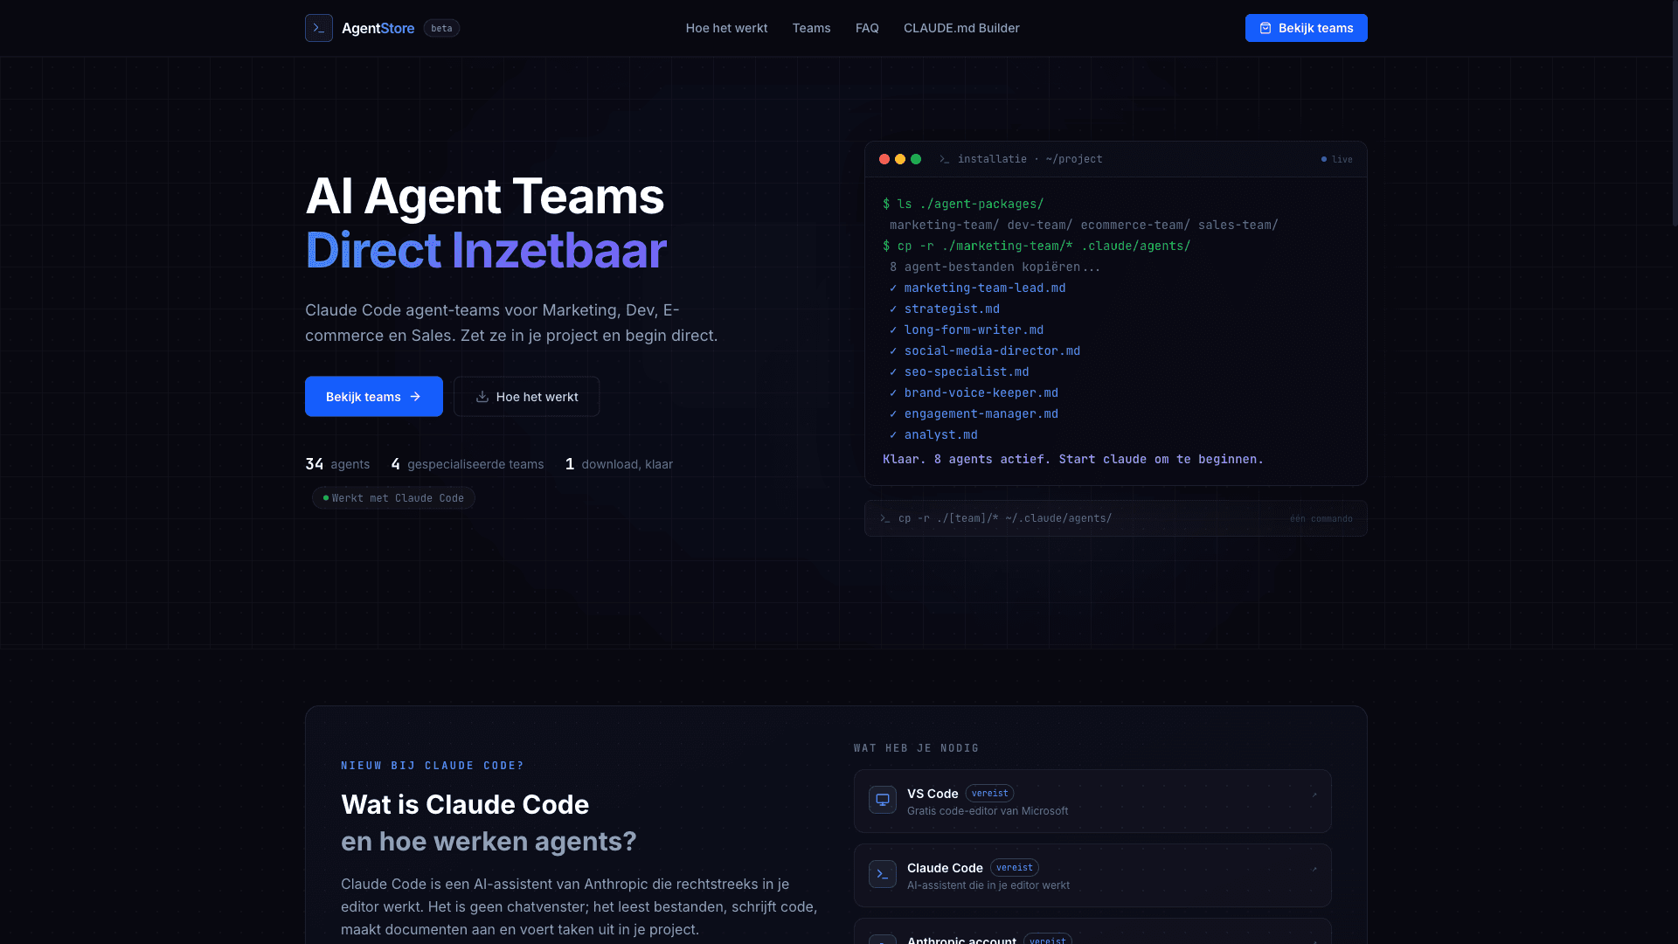
Task: Open the FAQ nav item
Action: pyautogui.click(x=867, y=28)
